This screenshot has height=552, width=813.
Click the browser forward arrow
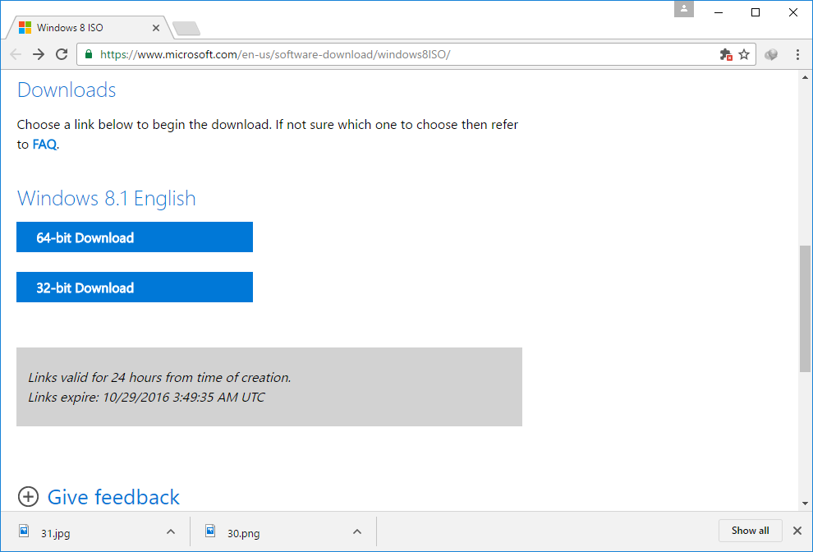tap(39, 54)
